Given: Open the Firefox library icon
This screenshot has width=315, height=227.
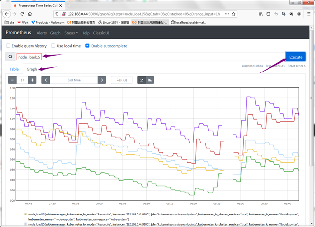Looking at the screenshot, I should (261, 14).
